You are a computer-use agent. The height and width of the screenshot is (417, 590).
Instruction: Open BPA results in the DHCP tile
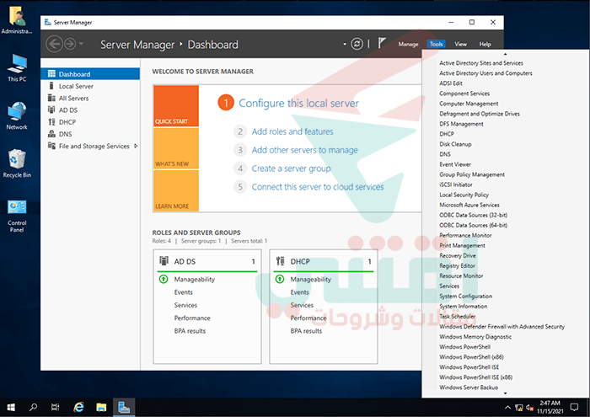306,331
